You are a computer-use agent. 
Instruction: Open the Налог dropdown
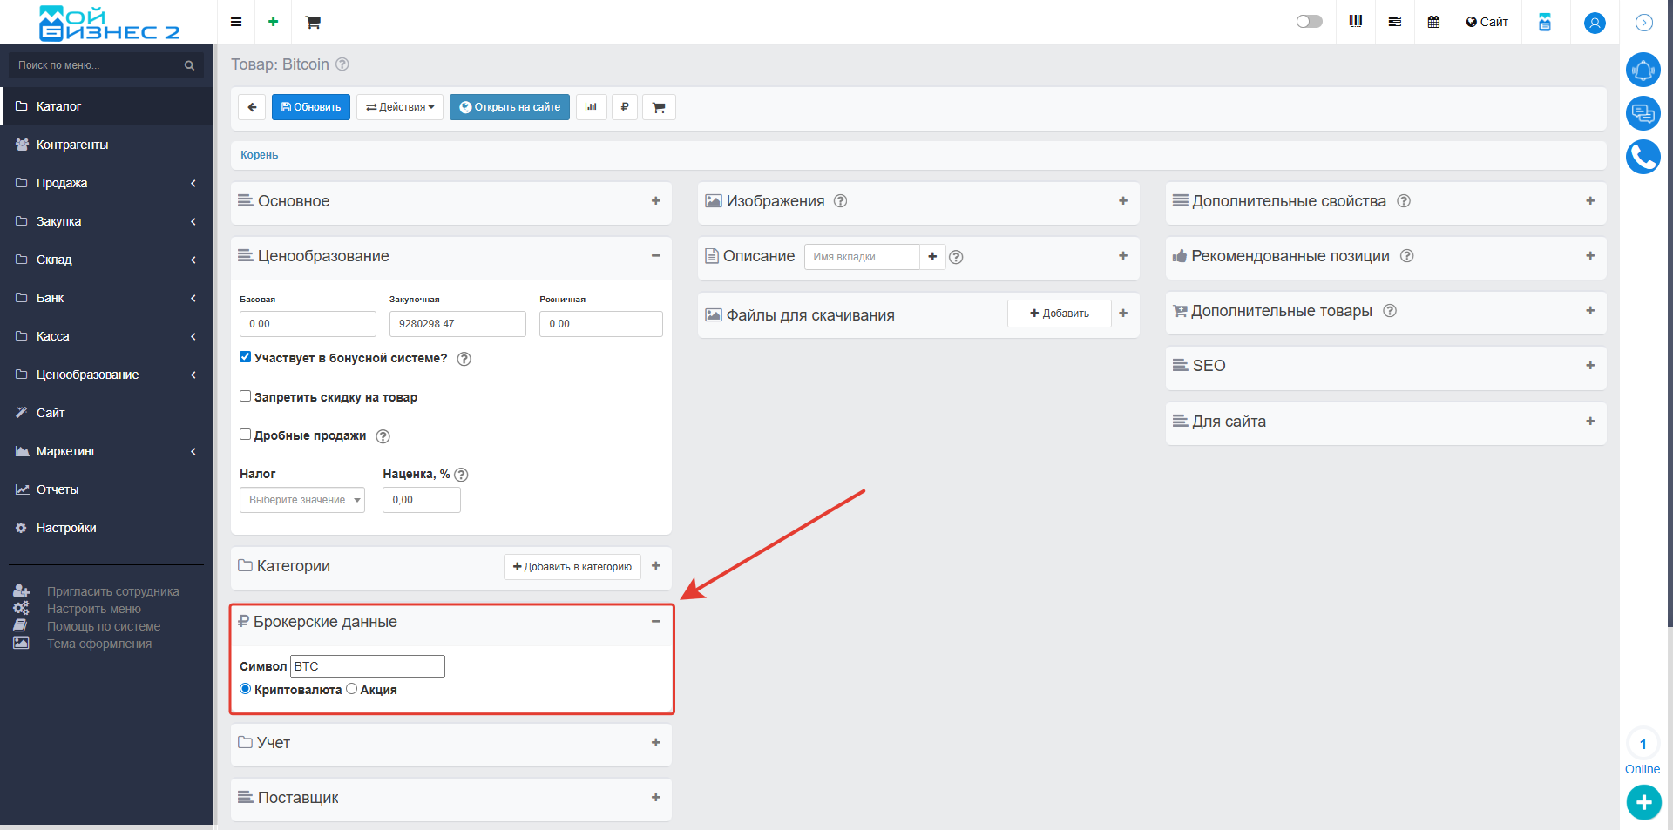tap(301, 500)
